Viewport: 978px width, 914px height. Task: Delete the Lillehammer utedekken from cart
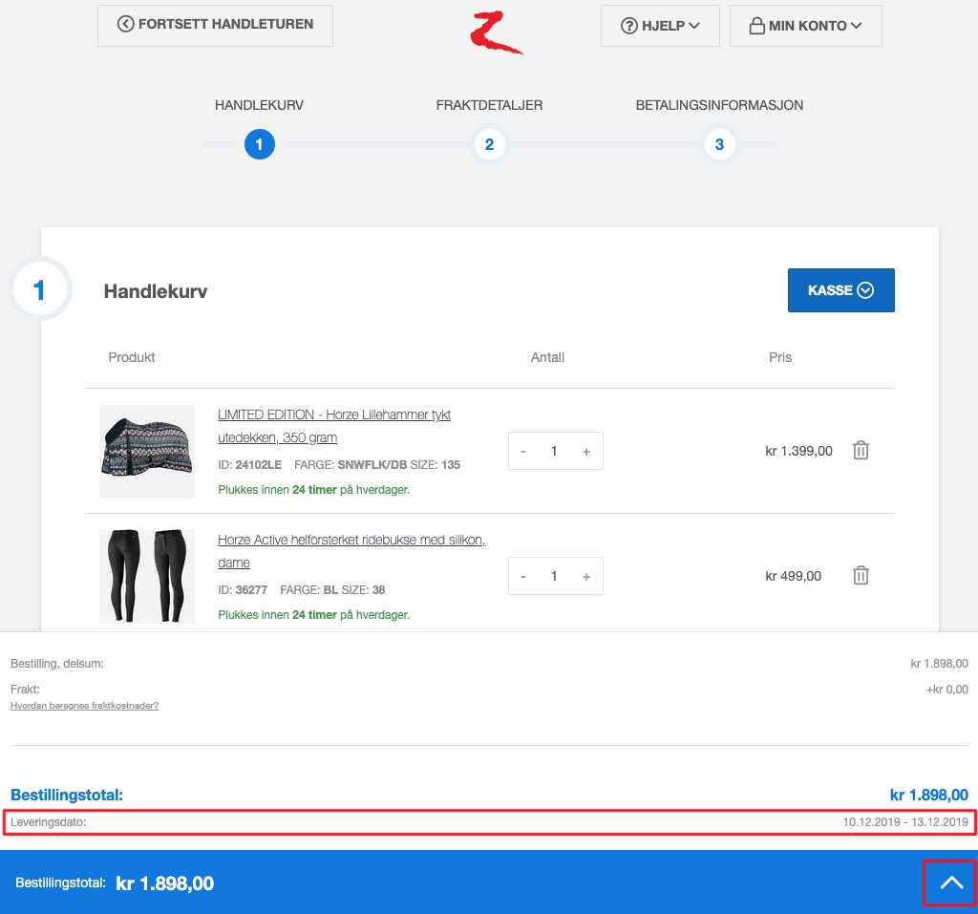coord(861,451)
